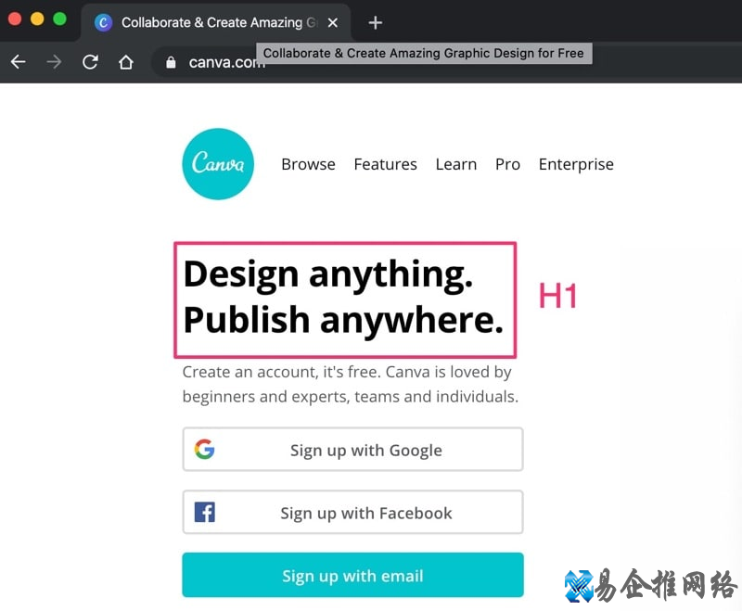Sign up with Google
The width and height of the screenshot is (742, 611).
click(x=352, y=450)
